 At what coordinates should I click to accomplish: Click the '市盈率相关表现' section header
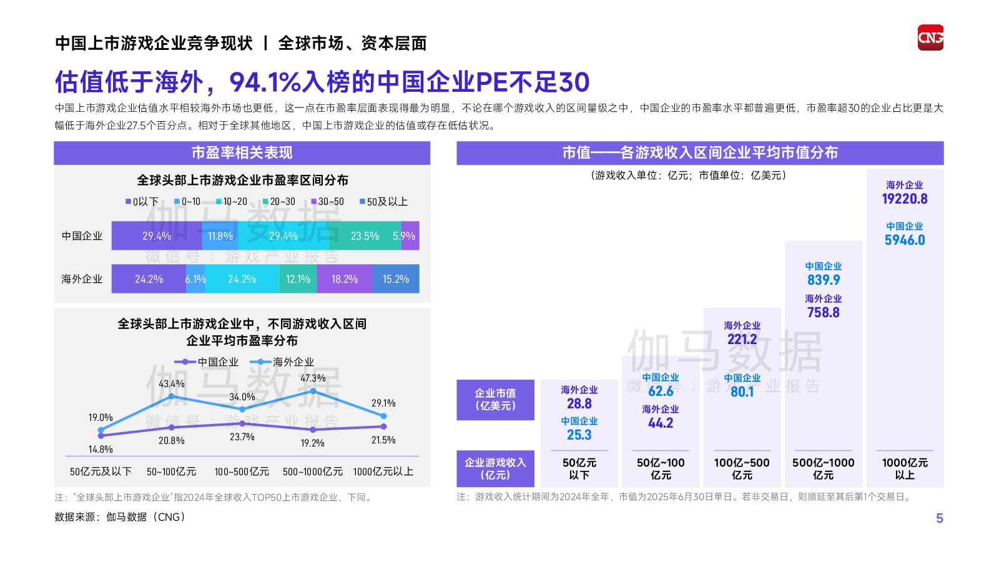tap(242, 153)
